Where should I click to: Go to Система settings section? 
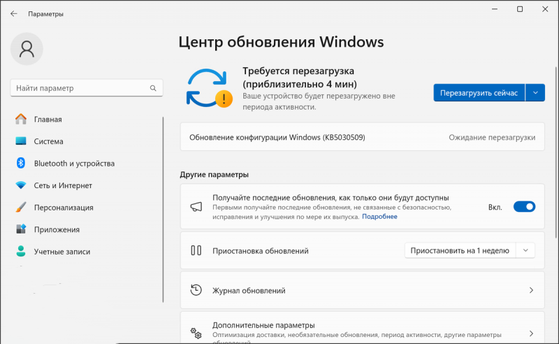[48, 141]
